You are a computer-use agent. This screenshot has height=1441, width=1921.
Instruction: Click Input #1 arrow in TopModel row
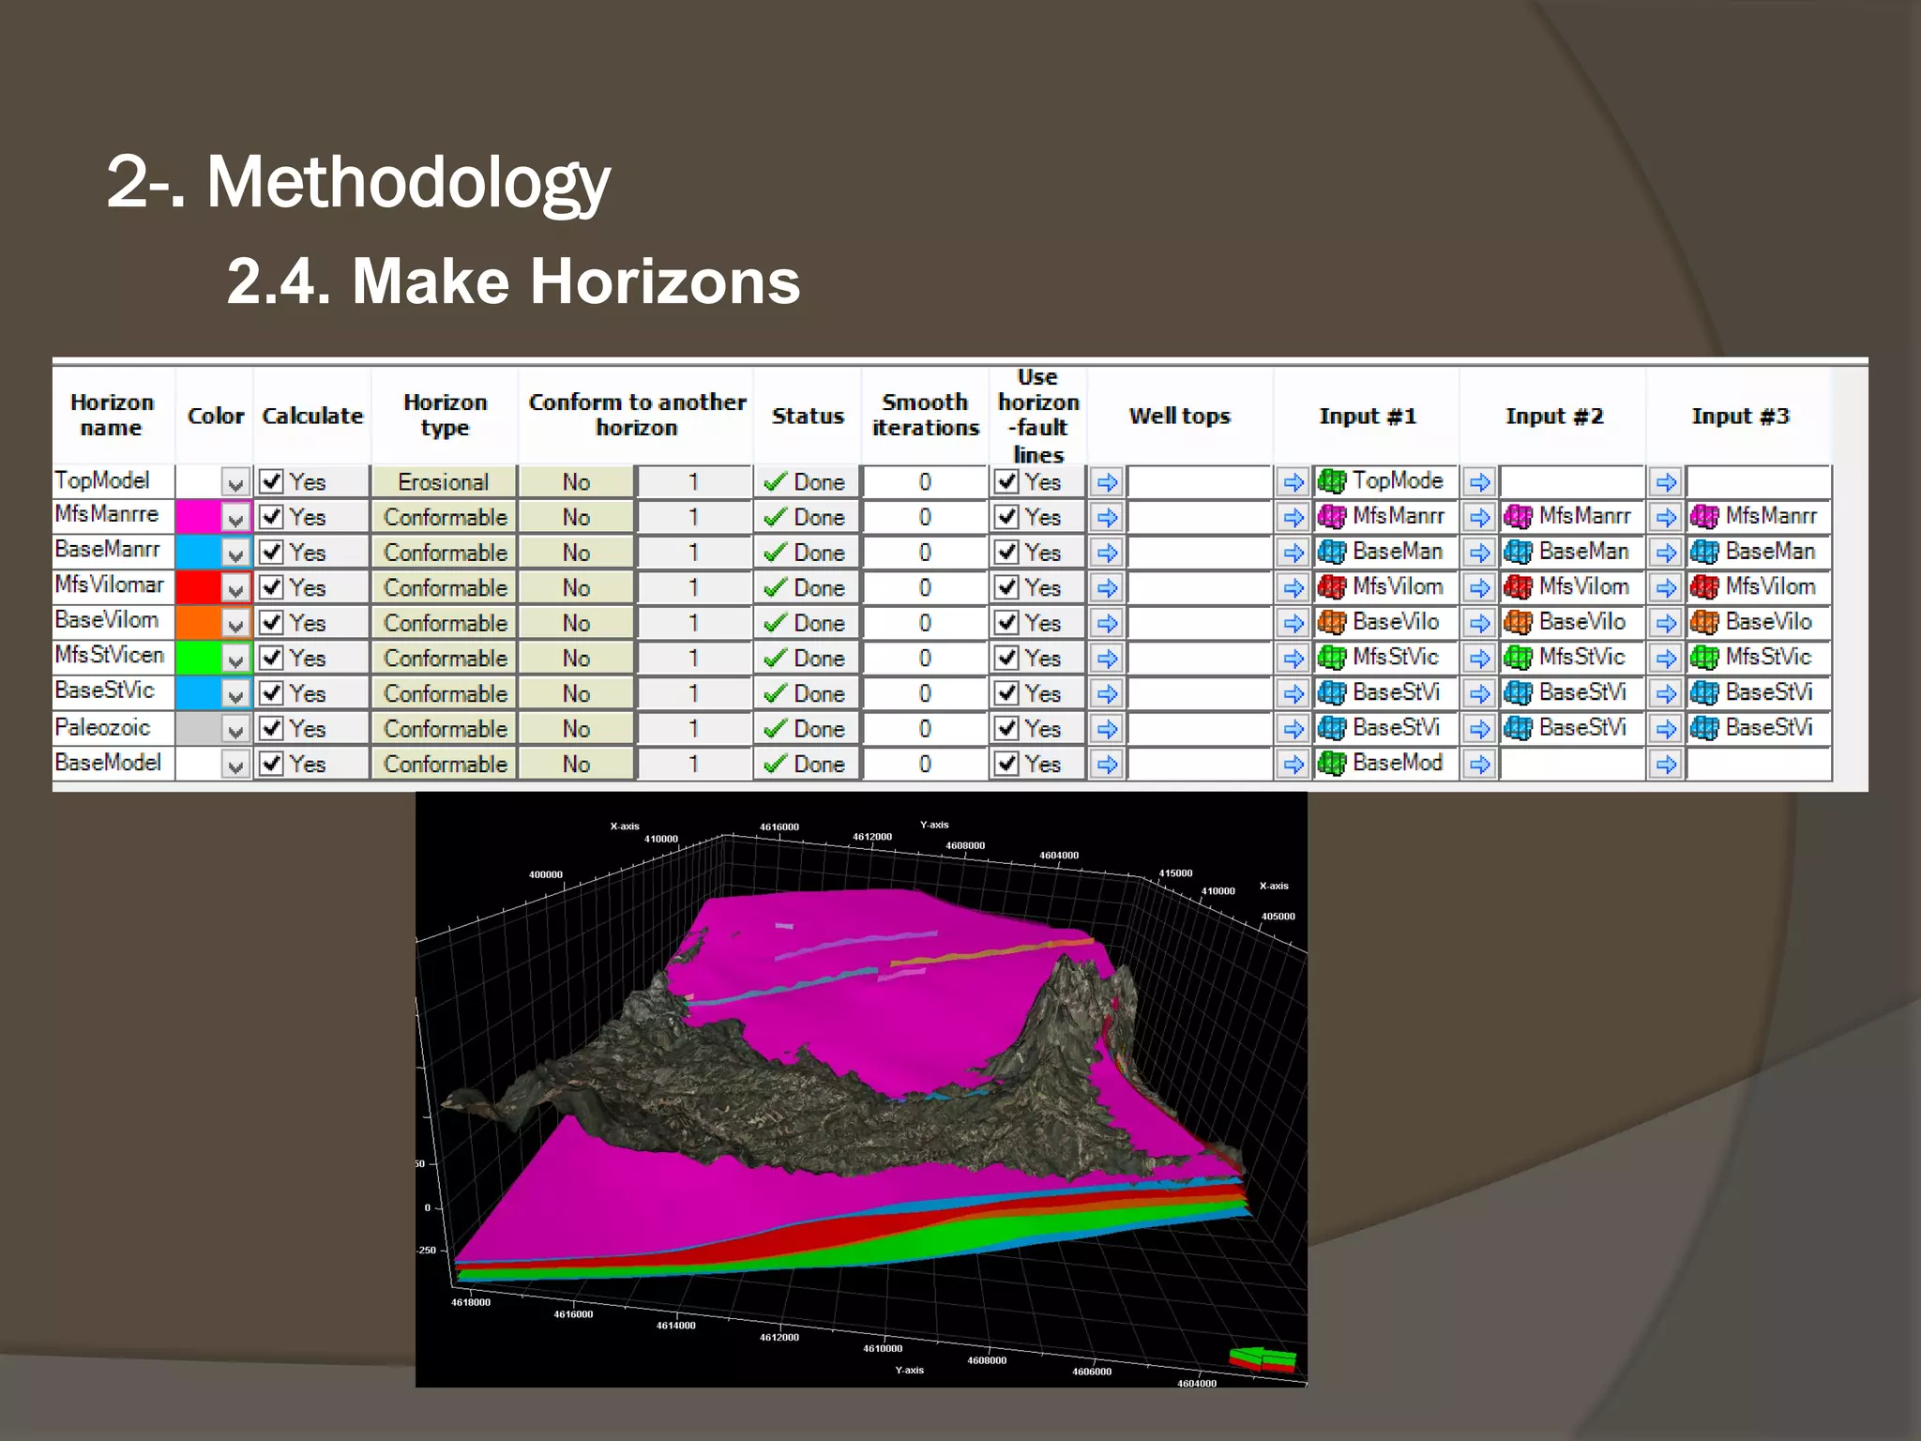point(1293,482)
